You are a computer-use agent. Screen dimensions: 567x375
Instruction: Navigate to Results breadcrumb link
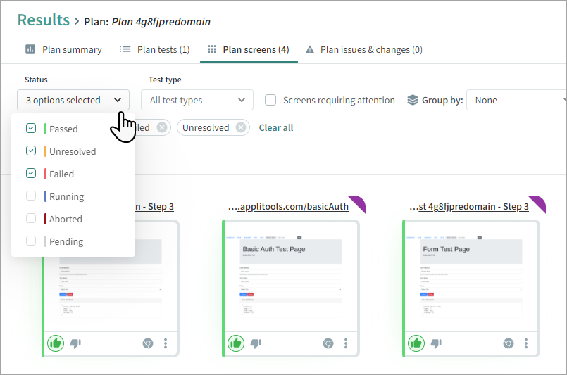43,20
